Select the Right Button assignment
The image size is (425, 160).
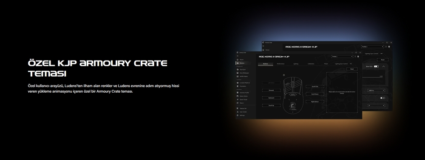click(314, 102)
